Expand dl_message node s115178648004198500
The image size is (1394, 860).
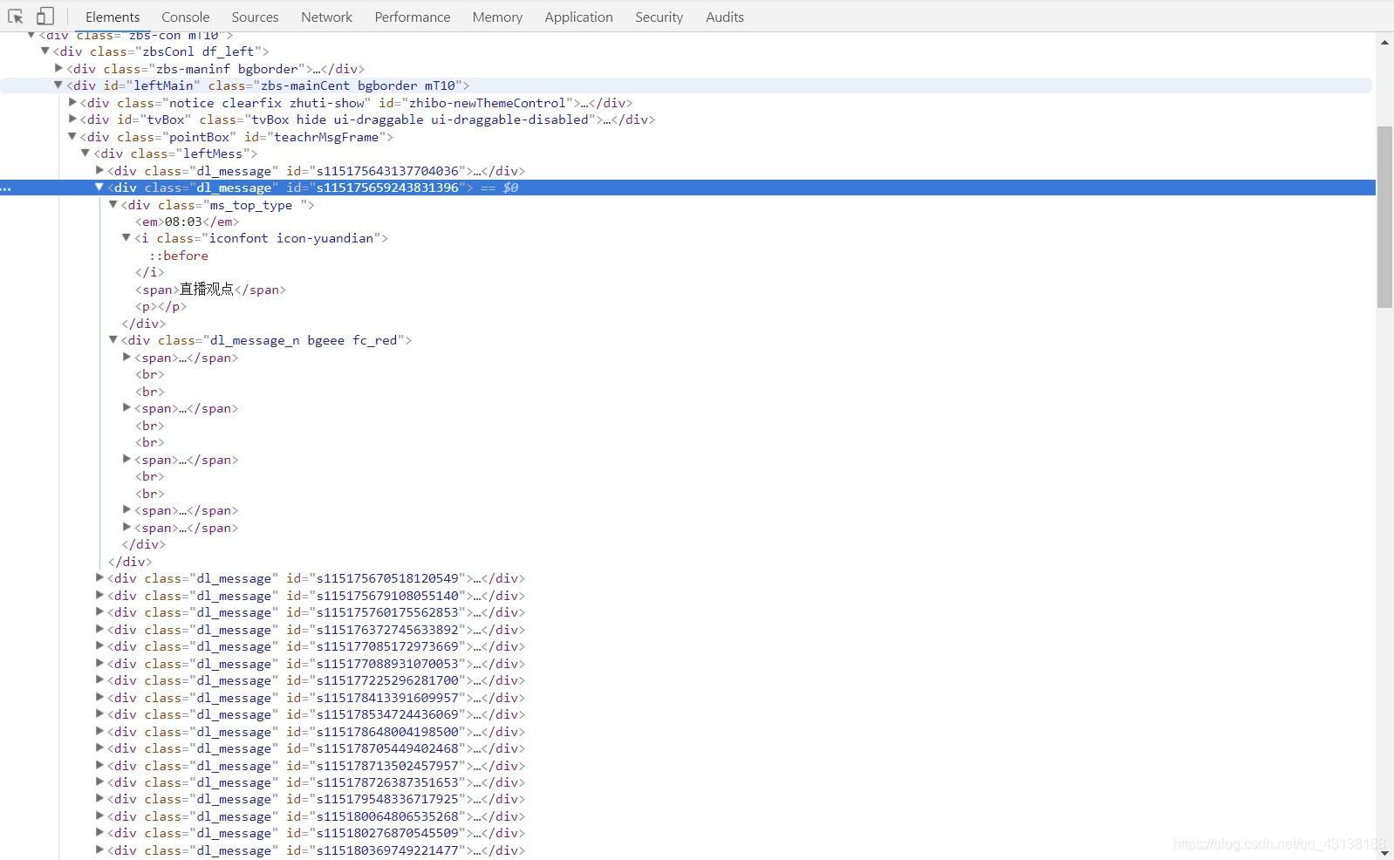99,731
